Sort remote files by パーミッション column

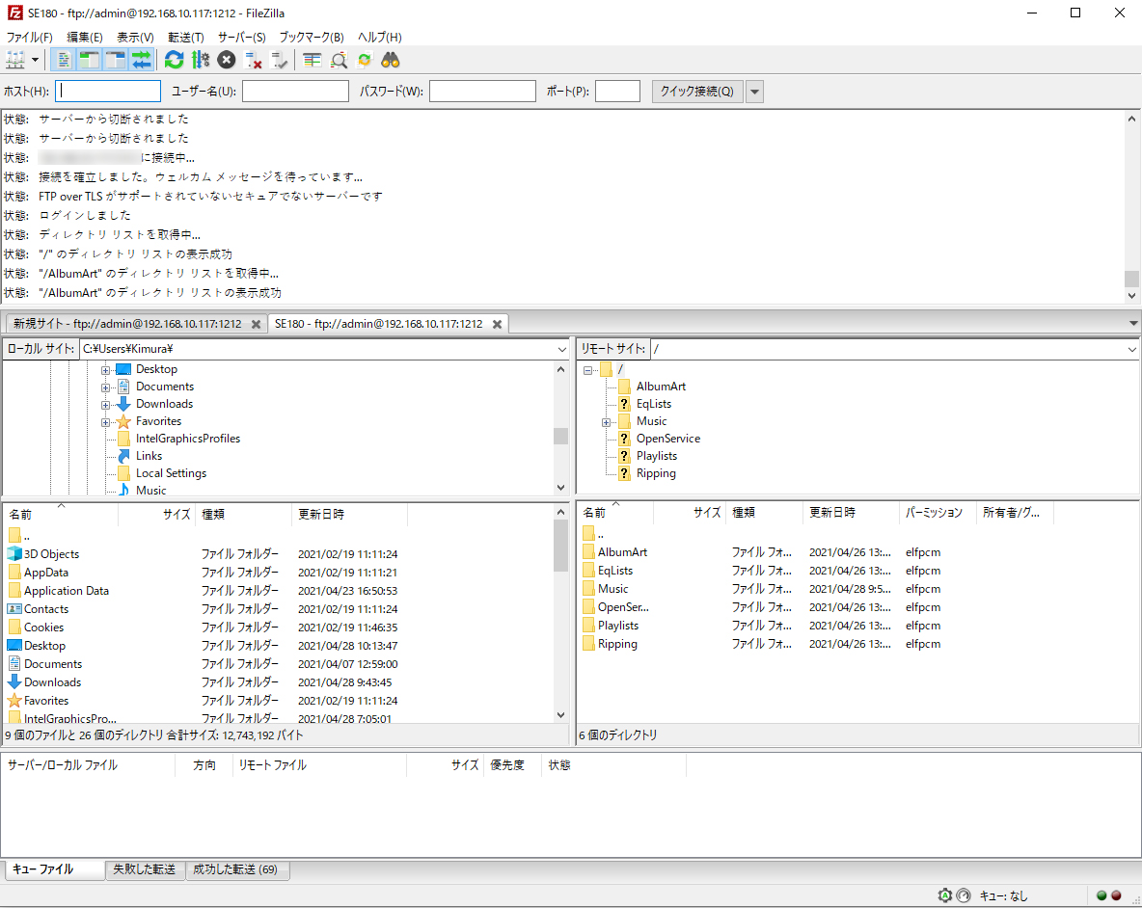[x=938, y=513]
